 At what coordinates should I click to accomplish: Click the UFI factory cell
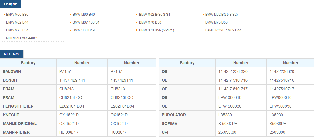coord(187,132)
